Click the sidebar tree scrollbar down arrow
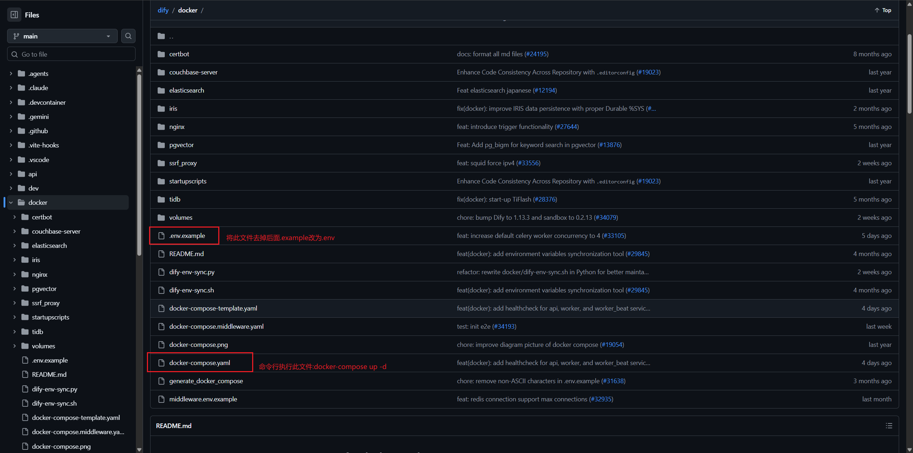 click(139, 449)
